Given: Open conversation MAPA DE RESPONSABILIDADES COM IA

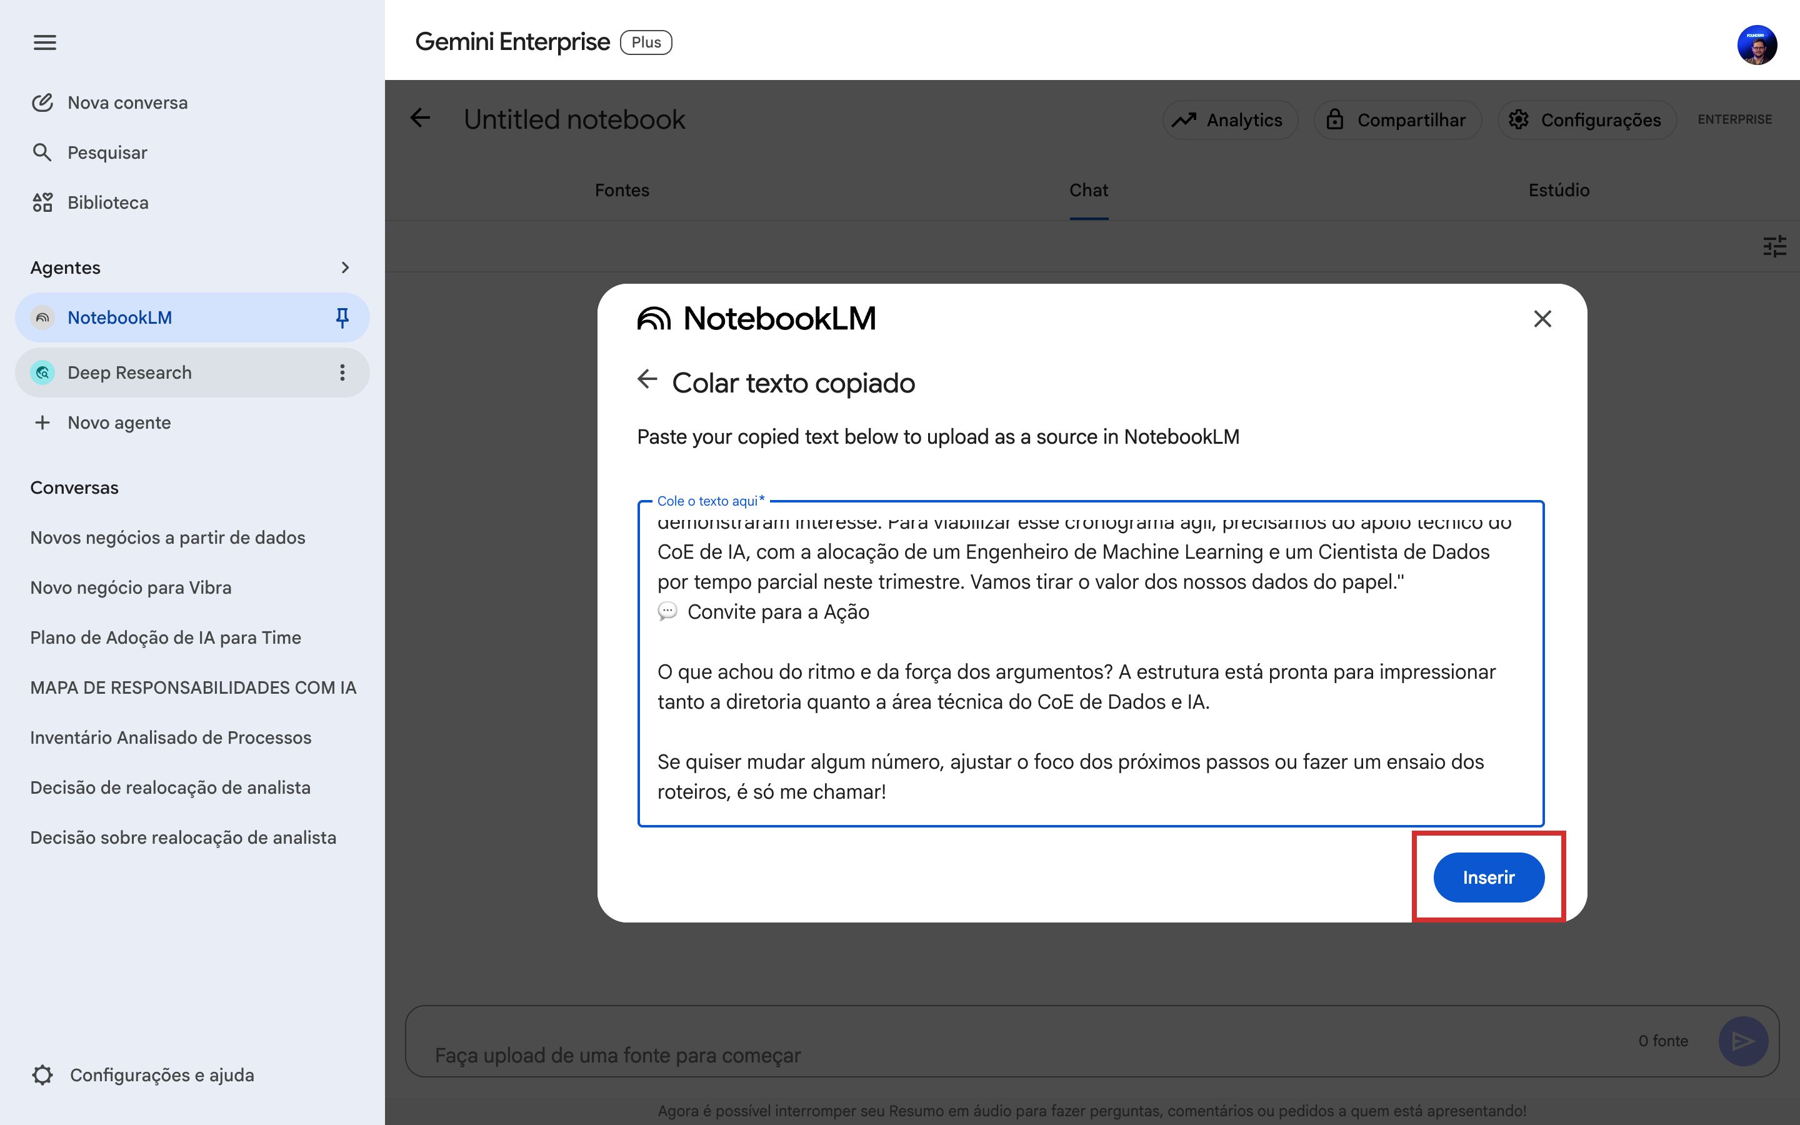Looking at the screenshot, I should (x=193, y=687).
